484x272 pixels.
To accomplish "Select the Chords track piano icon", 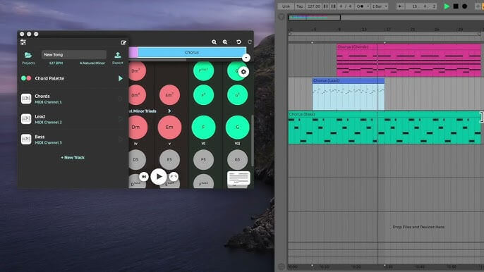I will coord(26,99).
